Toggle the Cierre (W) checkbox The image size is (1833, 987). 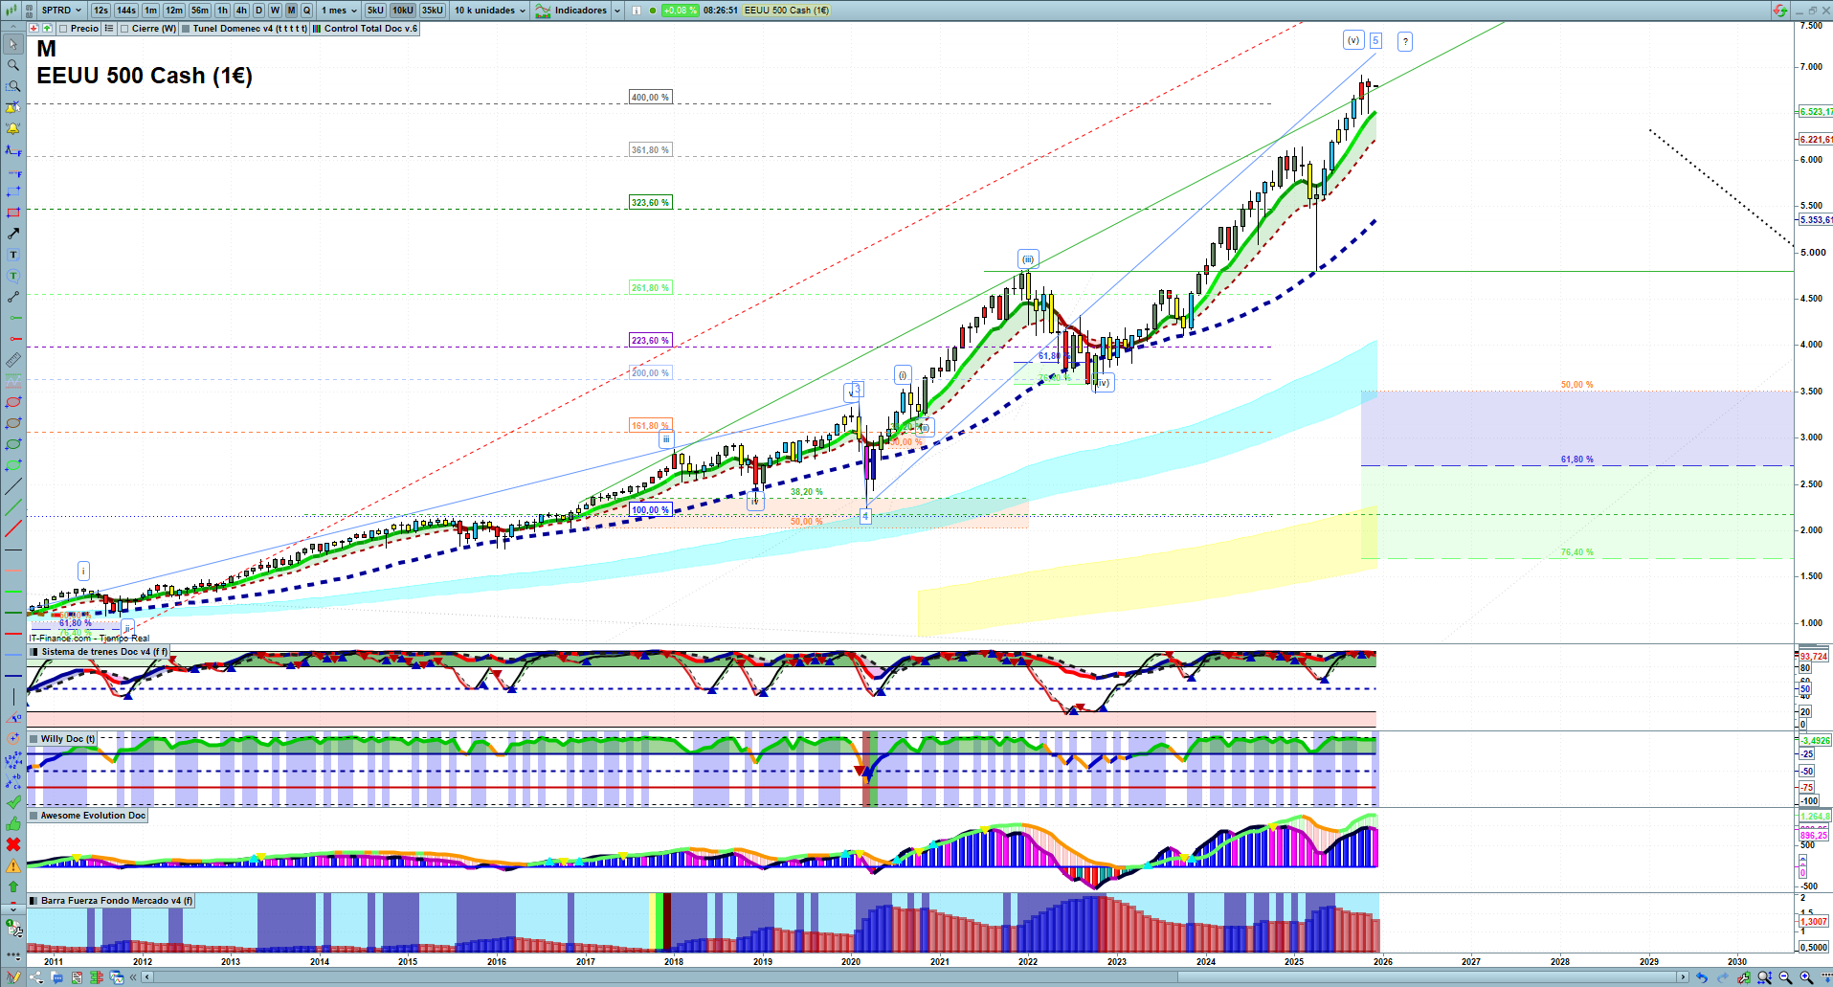point(124,29)
